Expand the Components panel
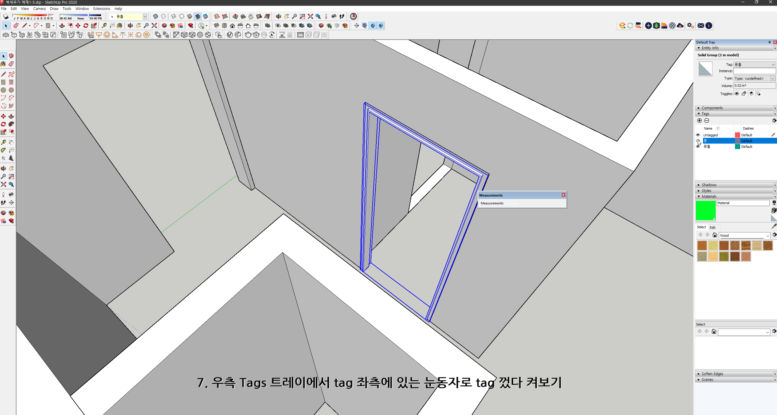The height and width of the screenshot is (415, 777). click(x=712, y=108)
